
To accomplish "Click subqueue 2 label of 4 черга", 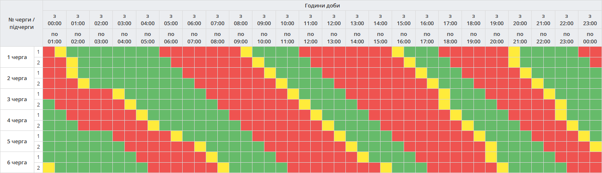I will [38, 125].
